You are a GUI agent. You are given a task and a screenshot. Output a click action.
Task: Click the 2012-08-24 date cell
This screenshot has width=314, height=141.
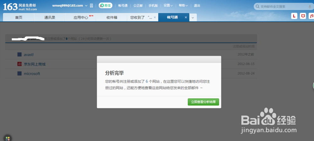[x=246, y=73]
